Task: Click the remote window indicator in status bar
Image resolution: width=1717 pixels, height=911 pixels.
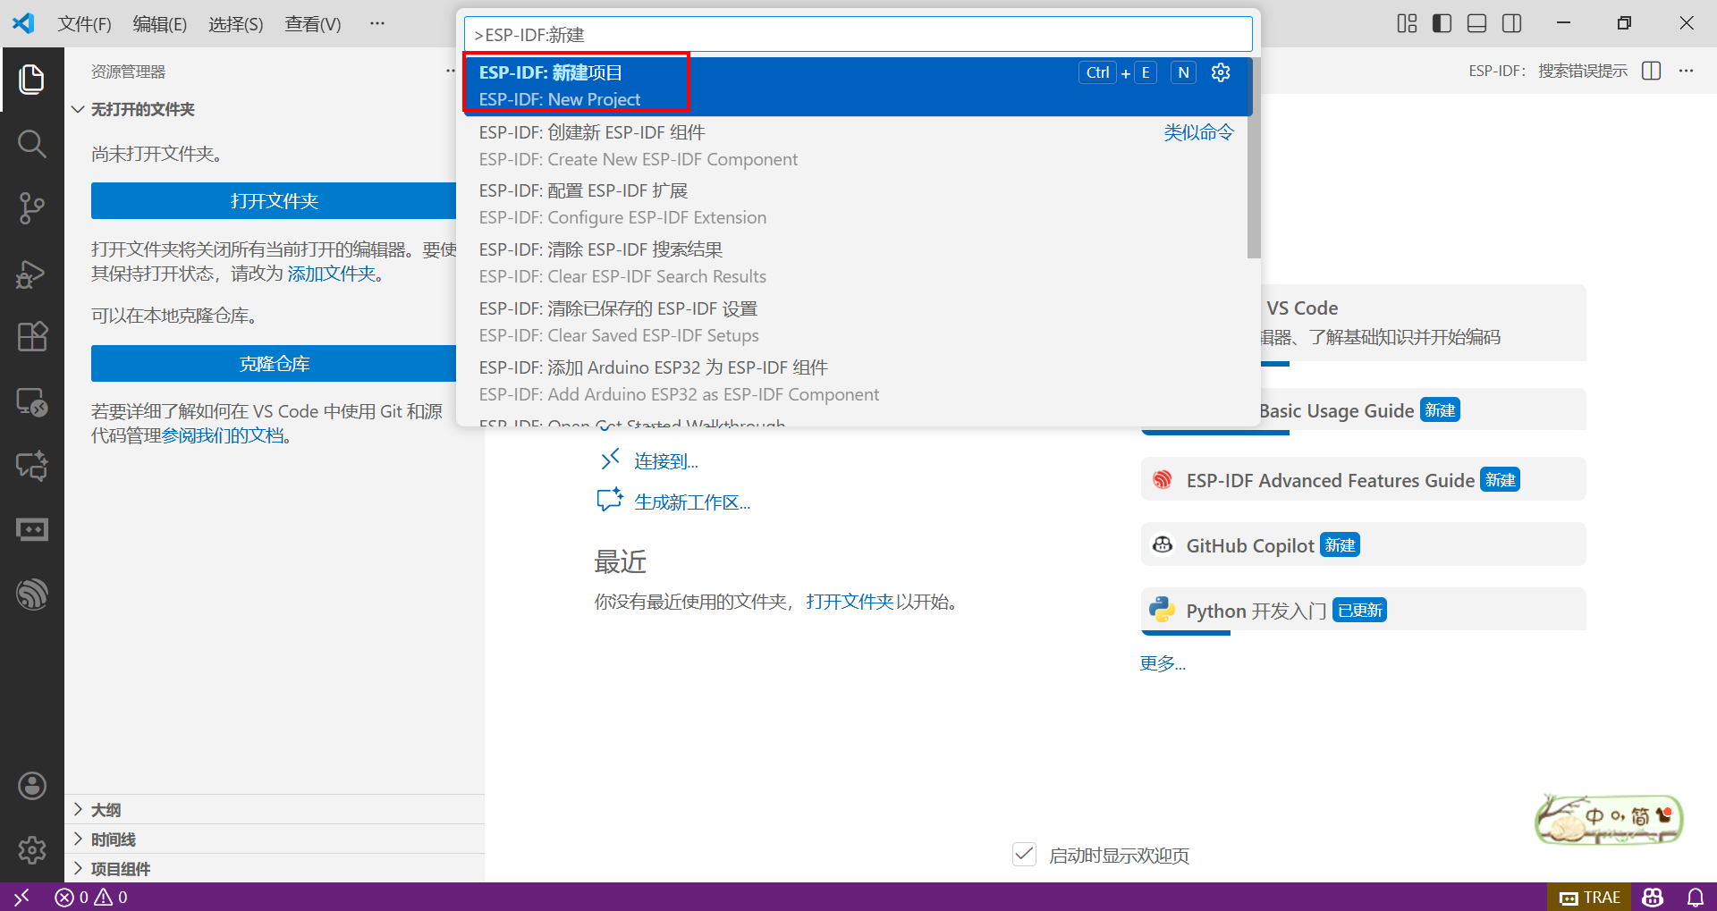Action: [21, 897]
